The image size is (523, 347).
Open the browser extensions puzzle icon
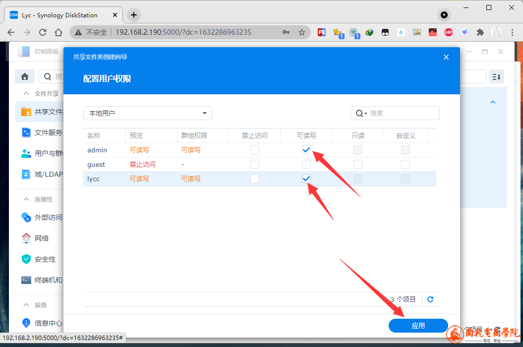(480, 32)
